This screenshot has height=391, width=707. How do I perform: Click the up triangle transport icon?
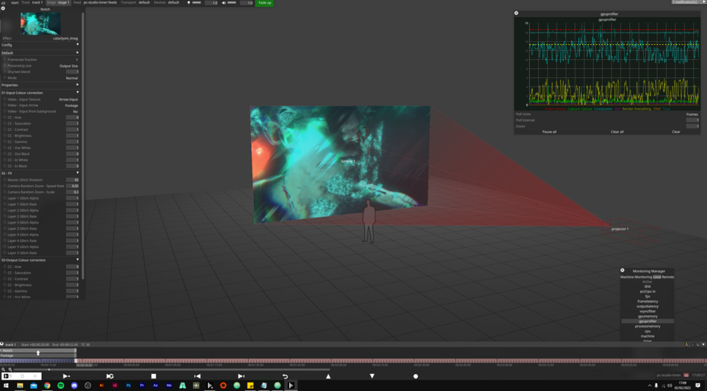tap(329, 376)
